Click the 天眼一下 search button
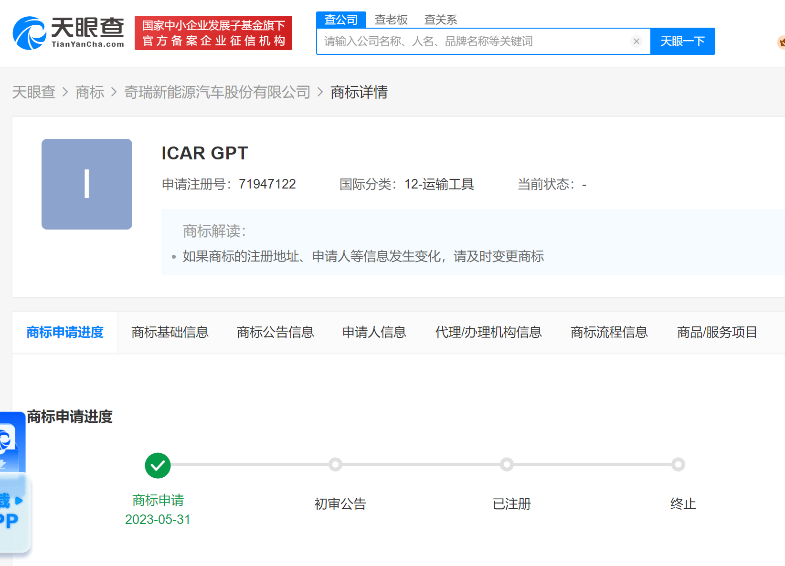Viewport: 785px width, 566px height. click(682, 42)
